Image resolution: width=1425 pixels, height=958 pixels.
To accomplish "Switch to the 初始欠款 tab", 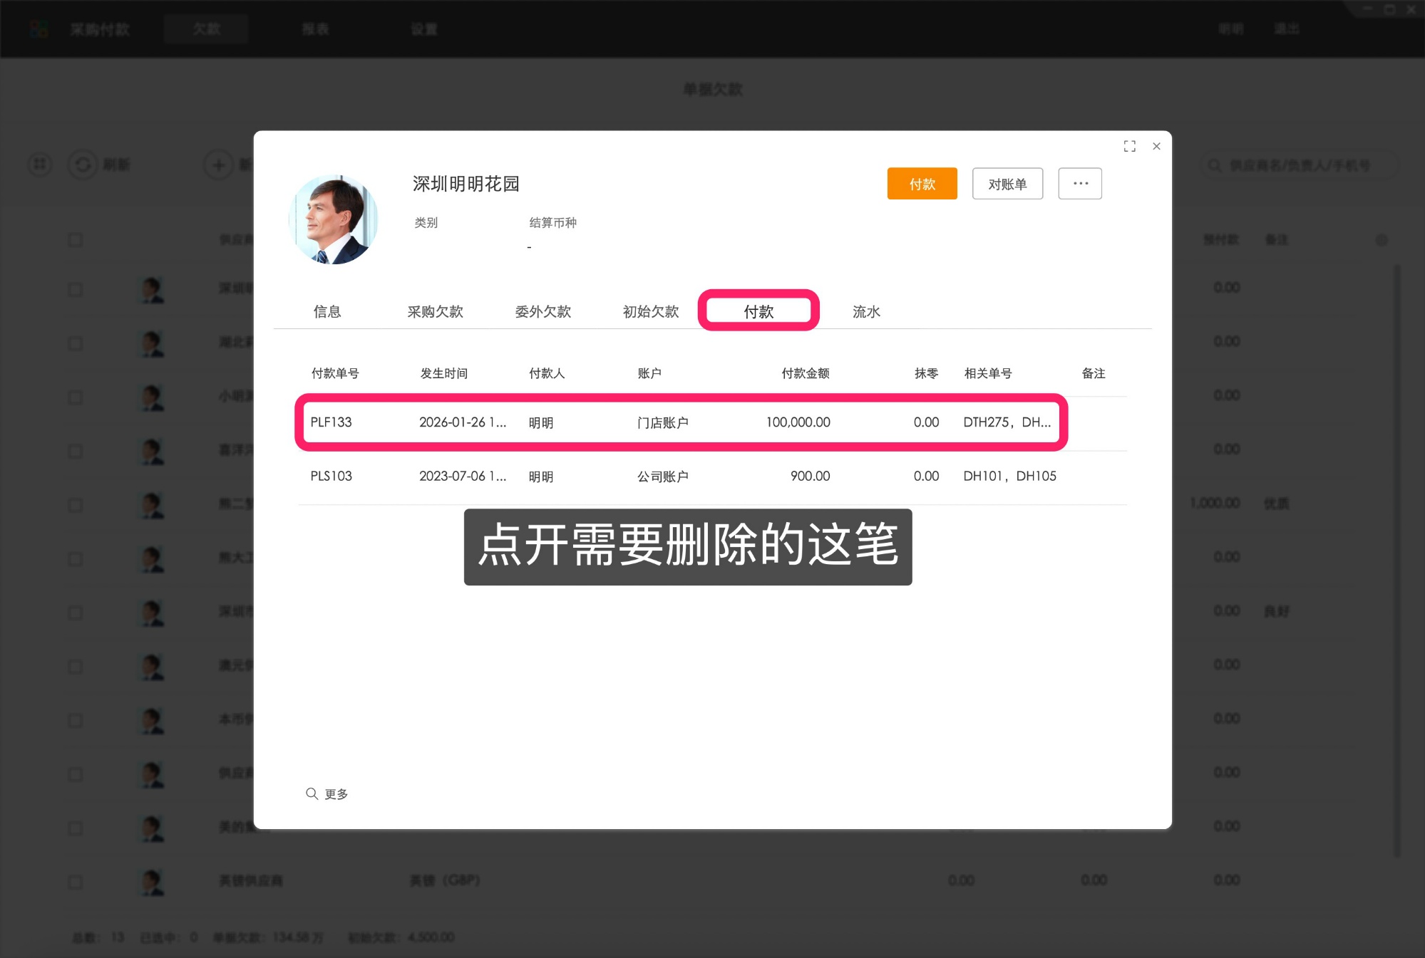I will [651, 311].
